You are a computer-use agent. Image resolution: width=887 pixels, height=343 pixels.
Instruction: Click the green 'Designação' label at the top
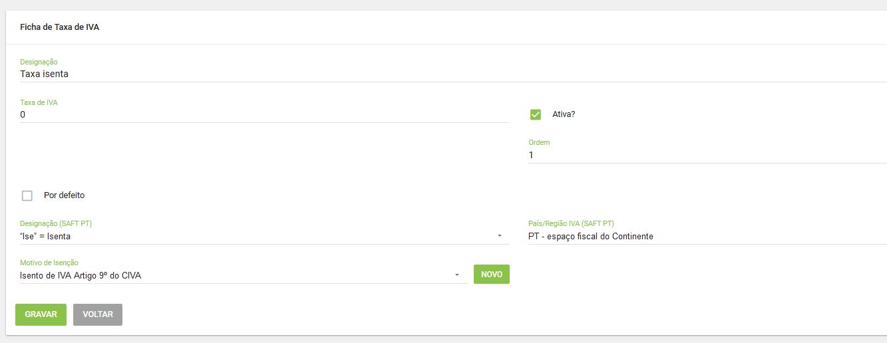pyautogui.click(x=39, y=62)
